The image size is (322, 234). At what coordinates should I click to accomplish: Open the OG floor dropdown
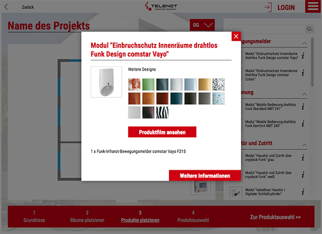click(202, 25)
